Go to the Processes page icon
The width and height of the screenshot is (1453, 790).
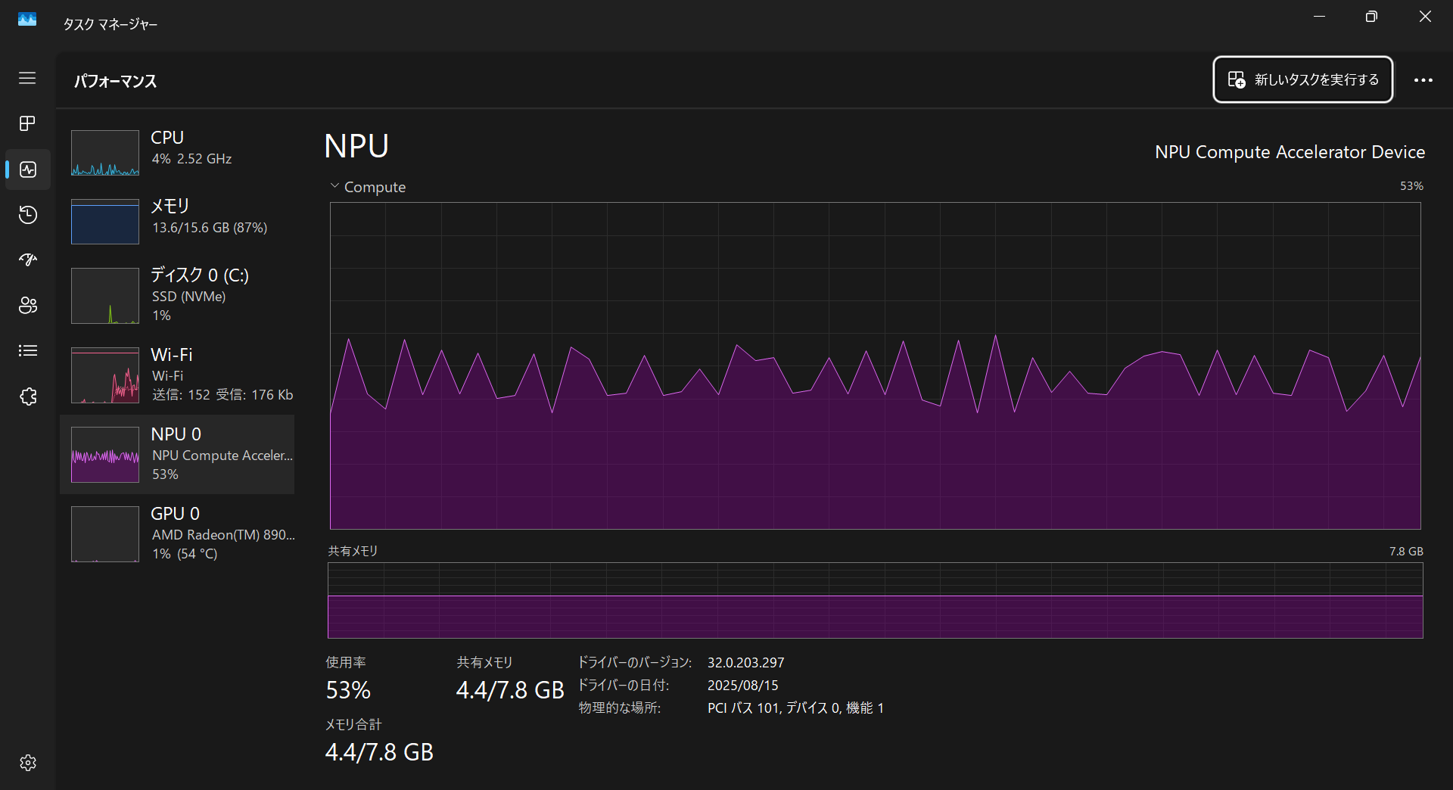point(27,123)
